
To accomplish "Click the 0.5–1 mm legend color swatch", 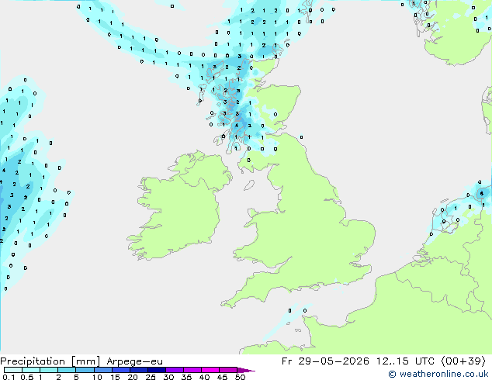I will (x=31, y=370).
